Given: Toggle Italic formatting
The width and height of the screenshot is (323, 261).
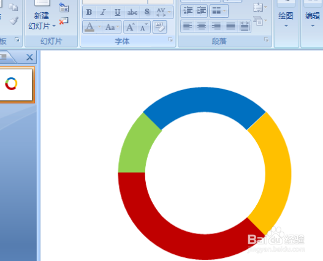Looking at the screenshot, I should (103, 12).
